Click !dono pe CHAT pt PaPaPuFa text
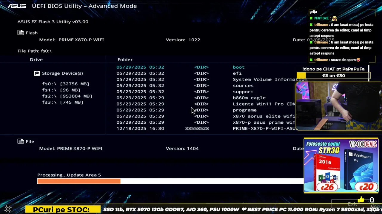Screen dimensions: 382x214 333,69
